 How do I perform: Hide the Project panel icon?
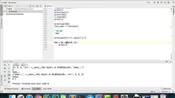pyautogui.click(x=41, y=6)
